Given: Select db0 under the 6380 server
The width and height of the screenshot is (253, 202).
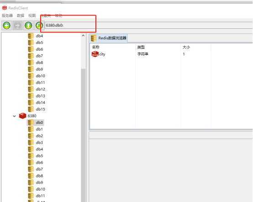Looking at the screenshot, I should pos(39,122).
